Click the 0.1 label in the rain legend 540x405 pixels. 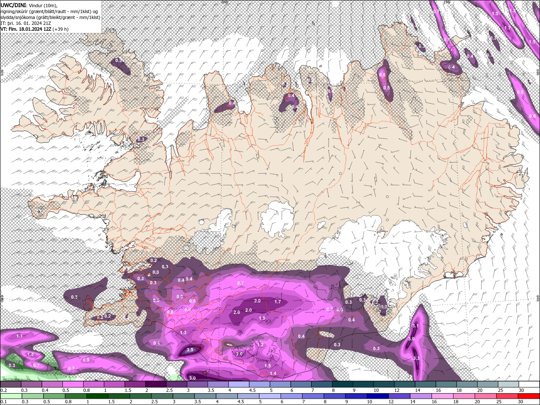[3, 402]
